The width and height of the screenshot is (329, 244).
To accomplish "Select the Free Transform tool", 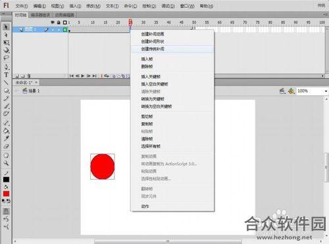I will point(6,43).
